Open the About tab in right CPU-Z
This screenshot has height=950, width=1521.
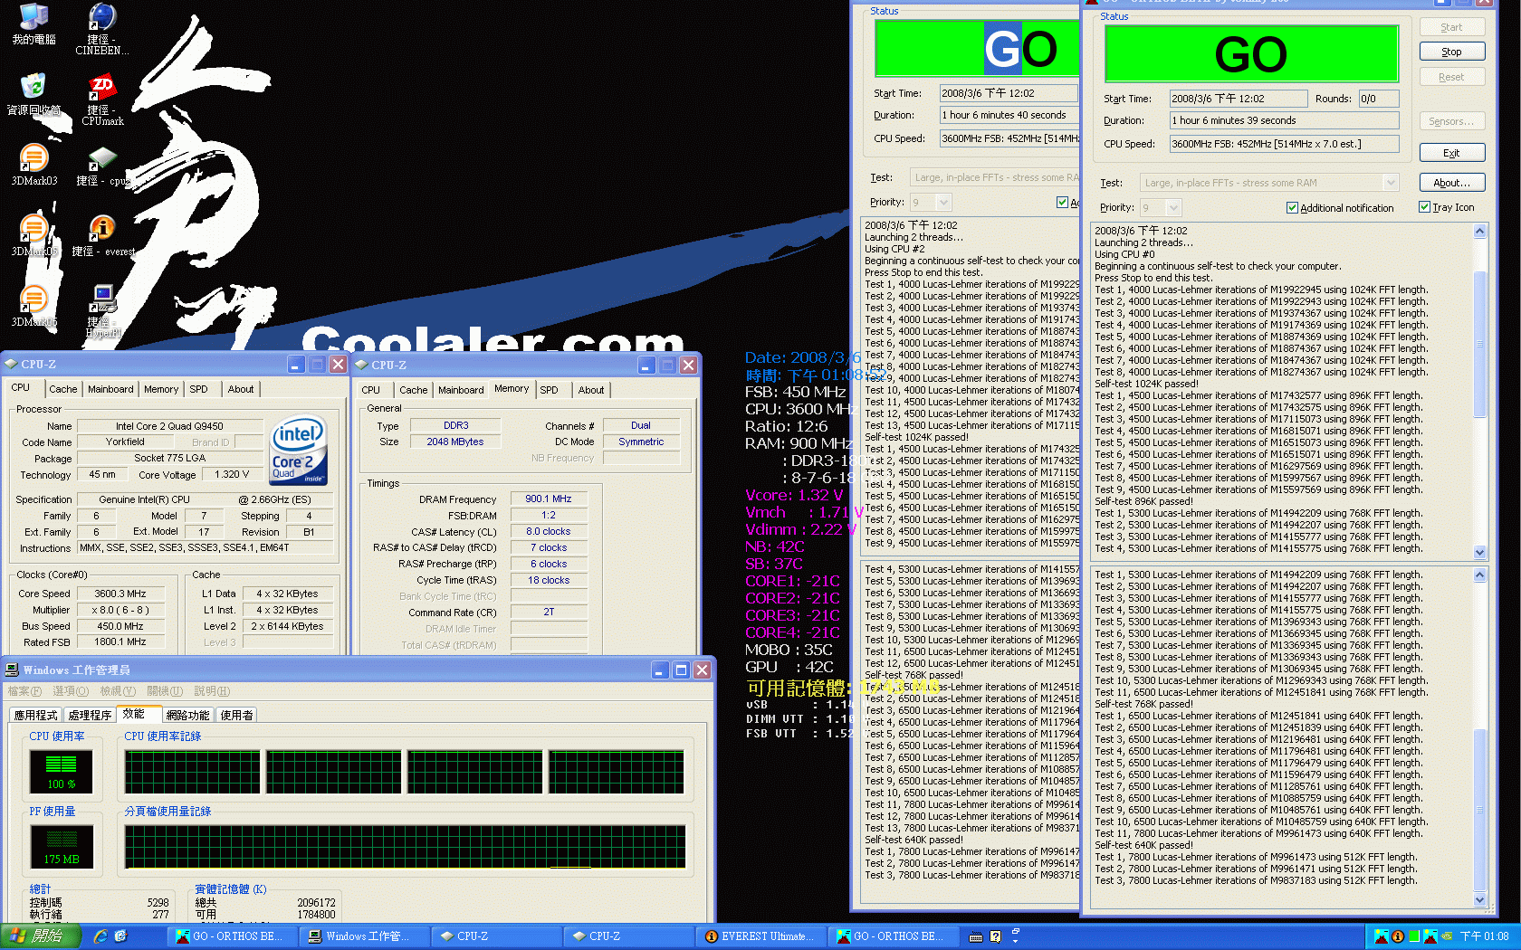coord(591,390)
